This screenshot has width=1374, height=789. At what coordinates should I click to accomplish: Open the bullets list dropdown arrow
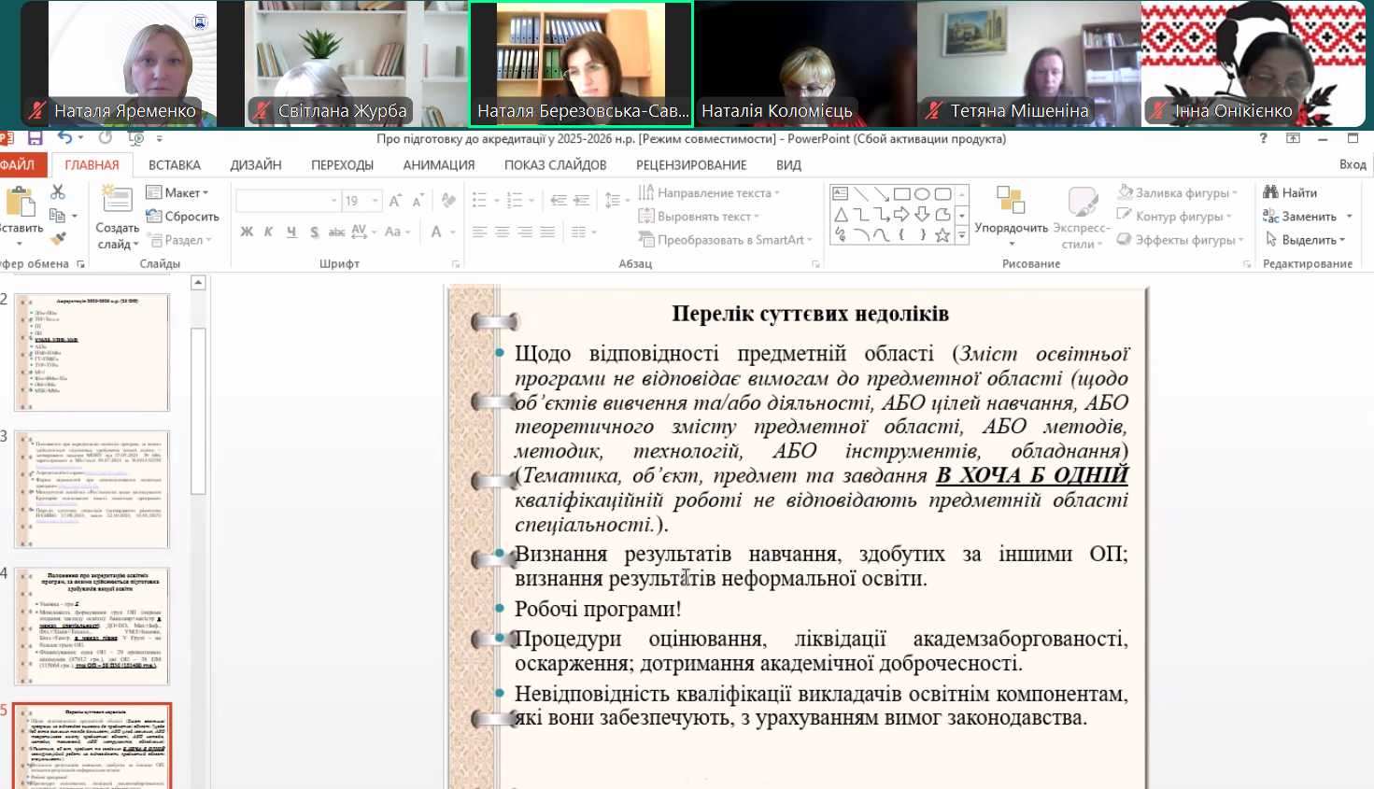coord(496,200)
